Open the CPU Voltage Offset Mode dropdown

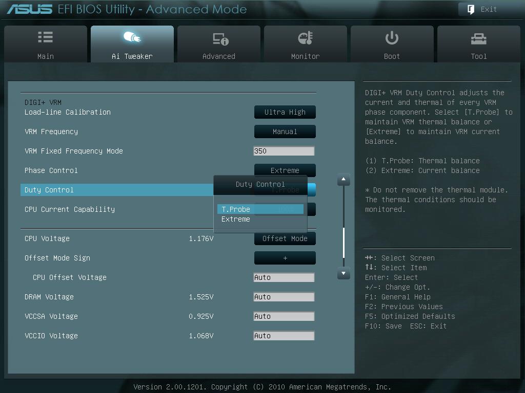(x=285, y=238)
